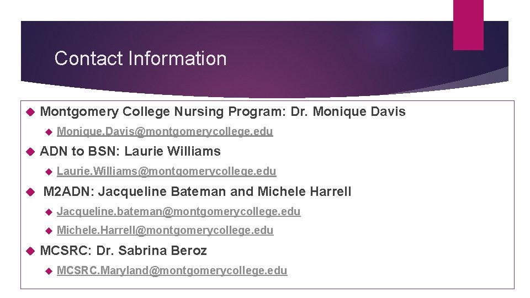The width and height of the screenshot is (530, 298).
Task: Open Michele.Harrell@montgomerycollege.edu email link
Action: pyautogui.click(x=165, y=230)
